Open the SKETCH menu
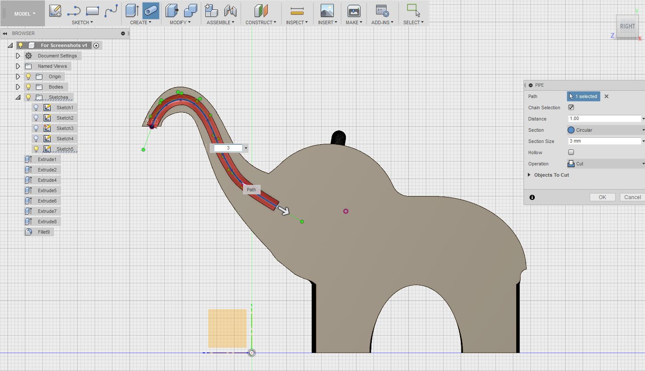This screenshot has width=645, height=371. pos(82,22)
